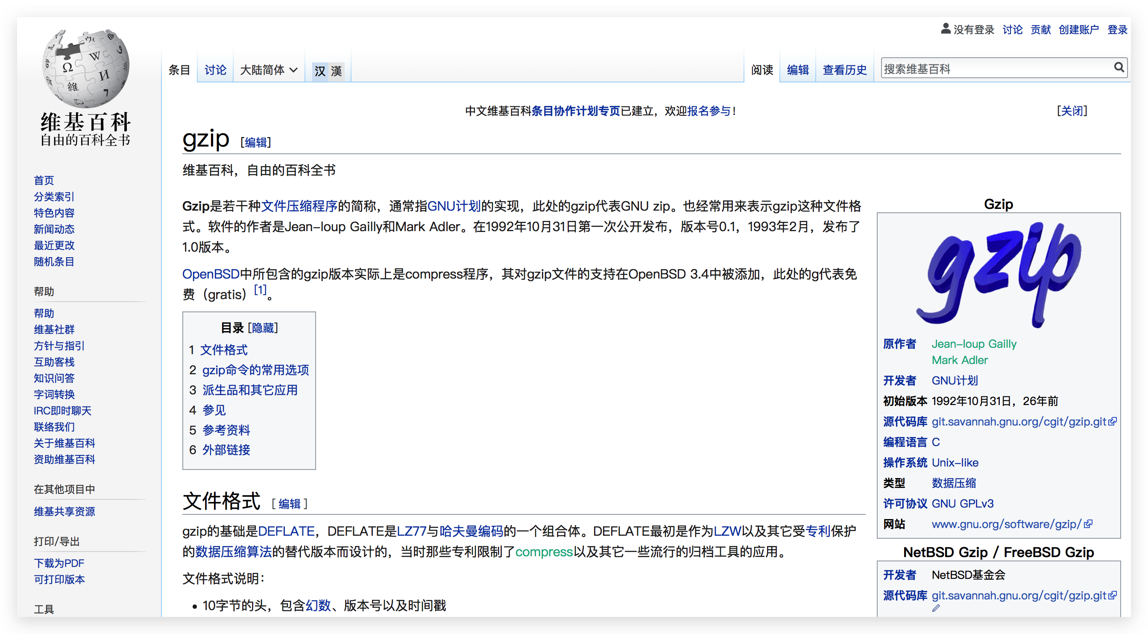Open footnote reference [1]
1148x634 pixels.
point(260,290)
